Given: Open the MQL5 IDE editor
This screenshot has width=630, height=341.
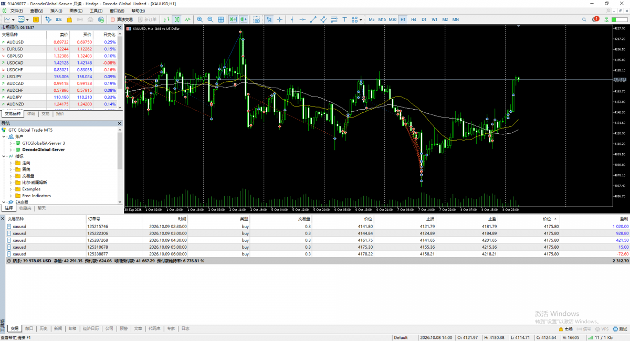Looking at the screenshot, I should click(59, 19).
